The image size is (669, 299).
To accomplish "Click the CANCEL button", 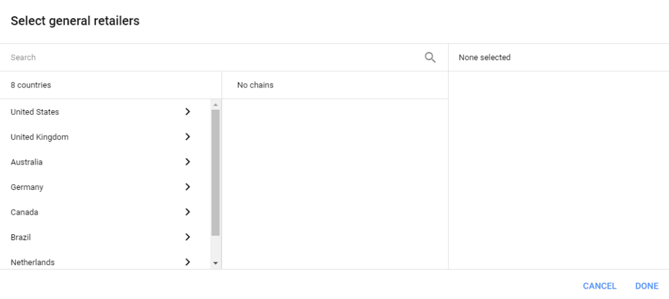I will pyautogui.click(x=600, y=286).
